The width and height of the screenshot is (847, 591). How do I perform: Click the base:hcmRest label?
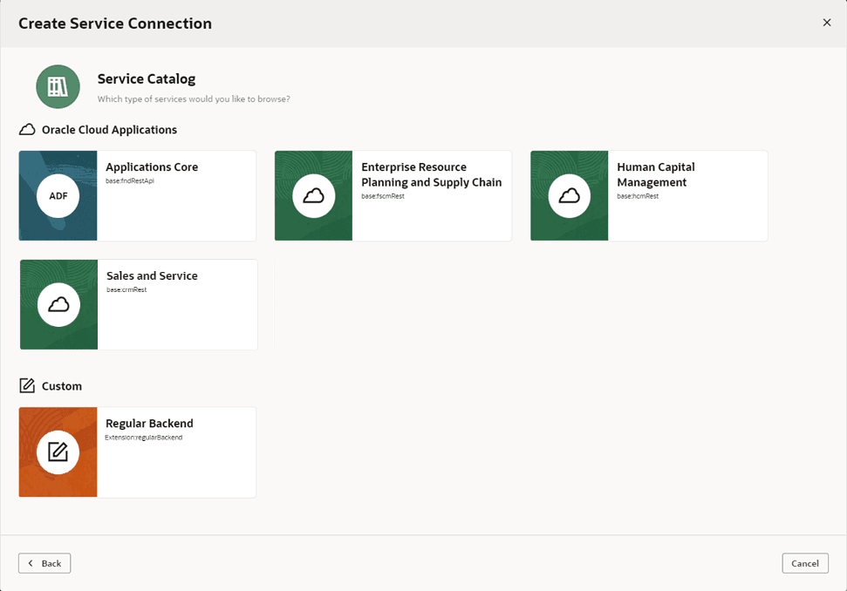coord(638,196)
